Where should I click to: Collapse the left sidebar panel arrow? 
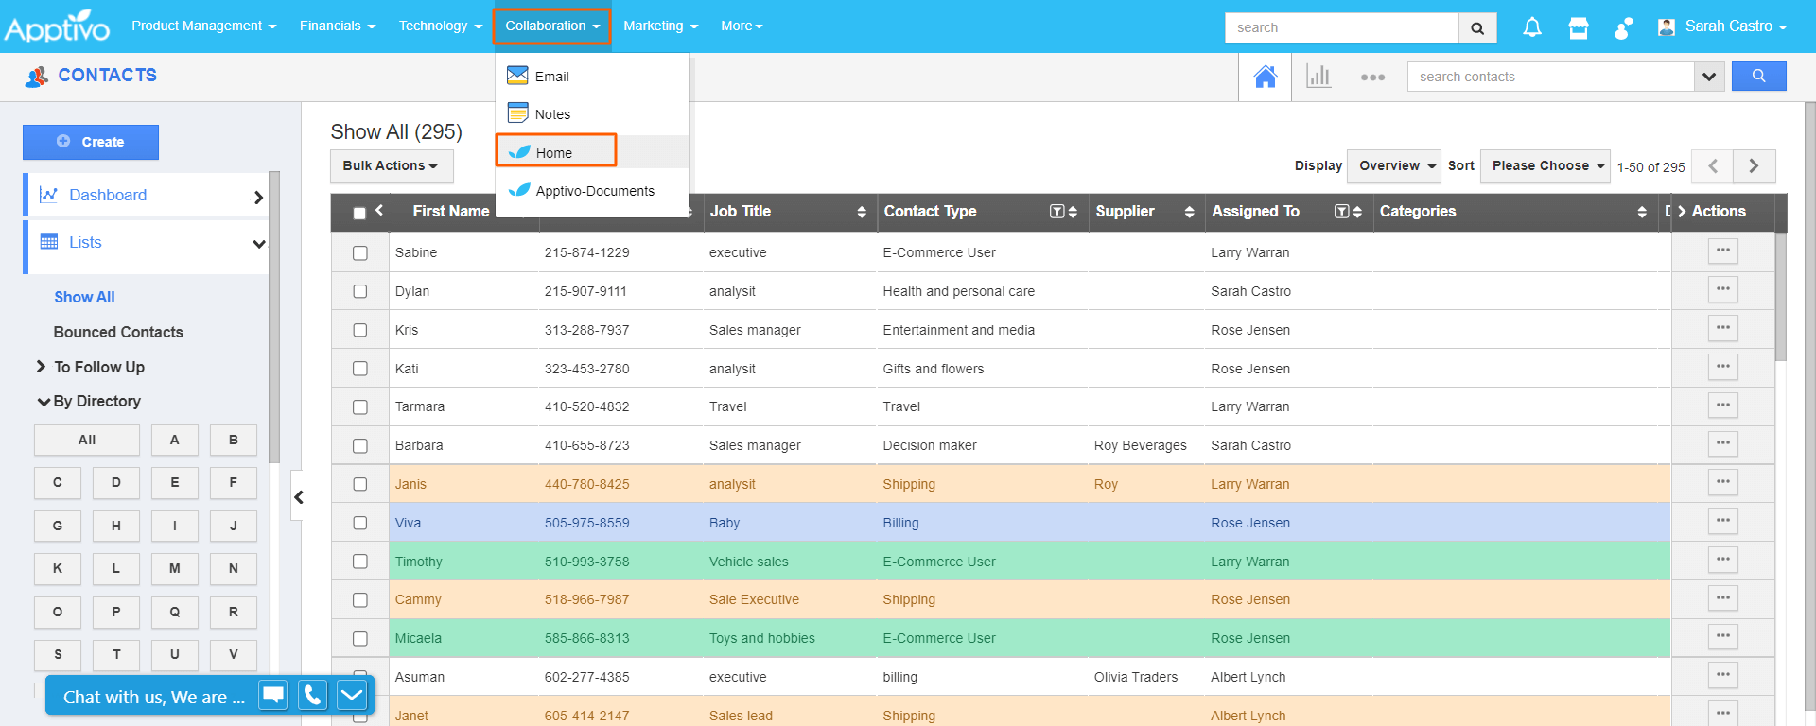click(x=298, y=496)
